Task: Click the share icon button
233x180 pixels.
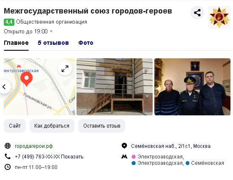Action: (x=197, y=13)
